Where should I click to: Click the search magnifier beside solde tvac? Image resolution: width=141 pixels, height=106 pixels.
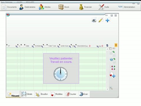pos(70,46)
